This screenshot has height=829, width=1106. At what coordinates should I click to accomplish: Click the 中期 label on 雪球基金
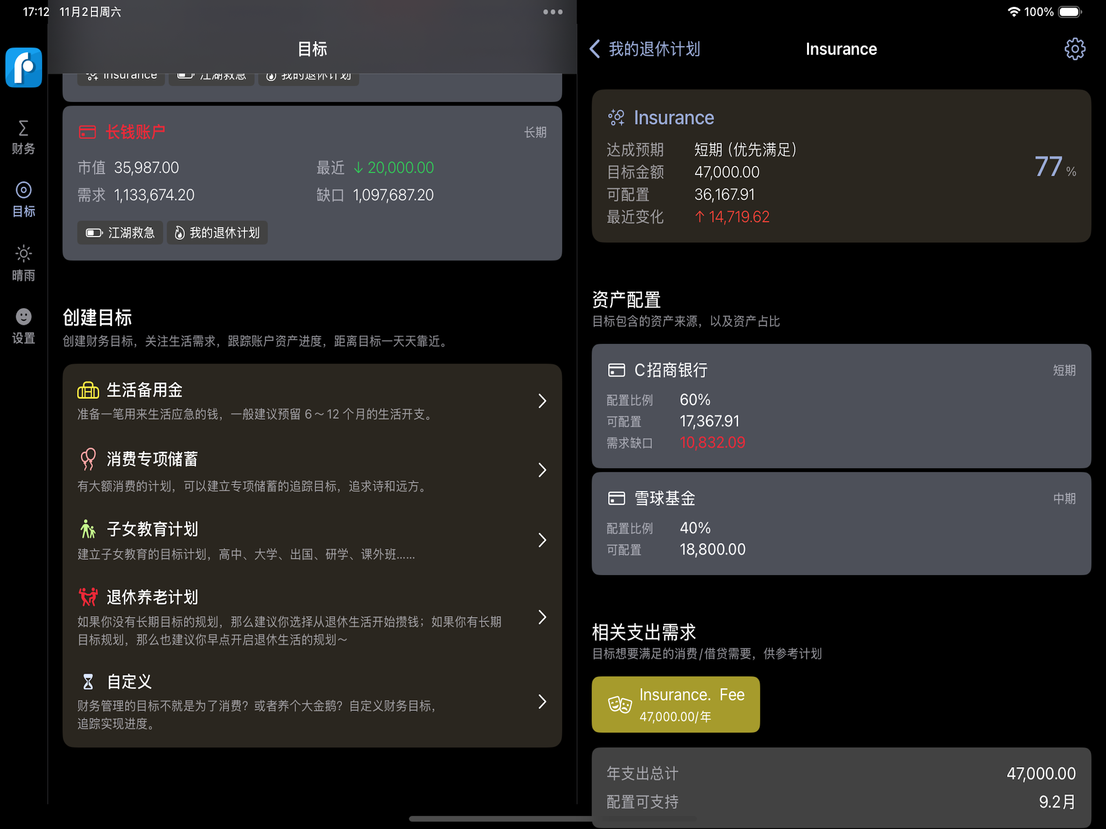1064,499
